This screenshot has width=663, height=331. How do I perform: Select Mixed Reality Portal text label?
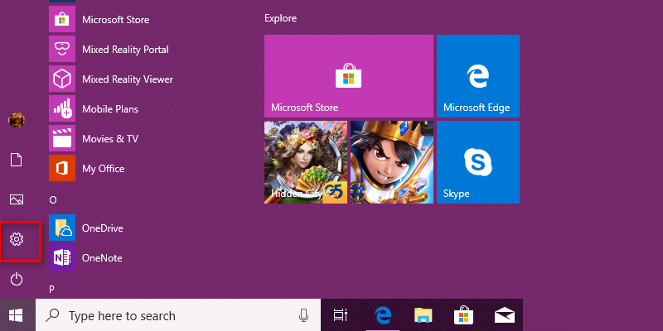click(x=125, y=50)
